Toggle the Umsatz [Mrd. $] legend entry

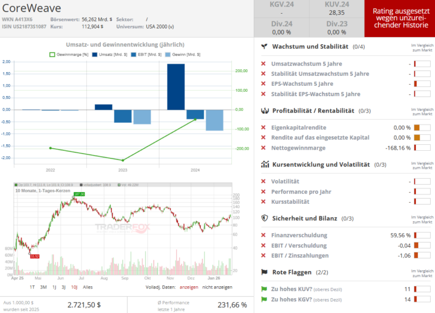pos(110,54)
